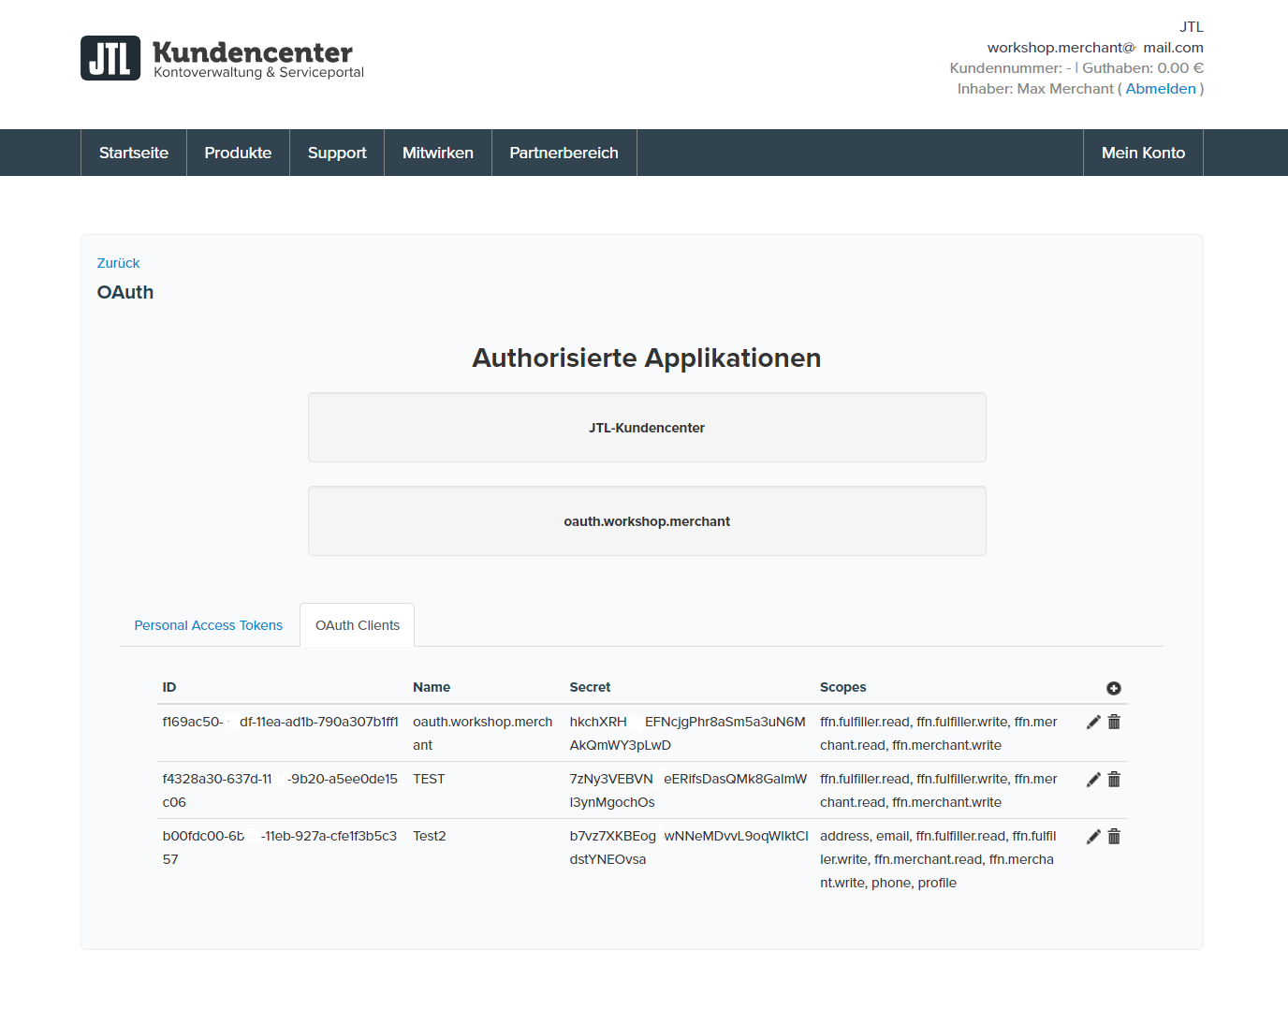The image size is (1288, 1009).
Task: Edit the oauth.workshop.merchant client with pencil icon
Action: click(x=1093, y=722)
